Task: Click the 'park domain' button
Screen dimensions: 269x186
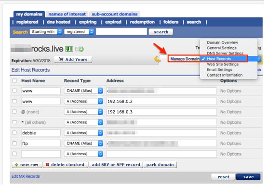Action: (x=160, y=165)
